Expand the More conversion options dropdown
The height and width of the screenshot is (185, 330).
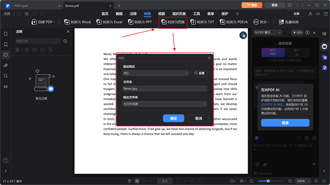pos(261,22)
